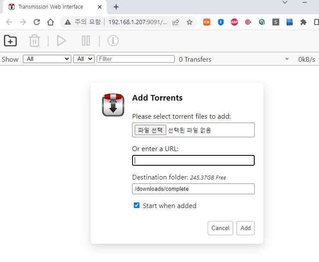Open a new browser tab
Screen dimensions: 319x262
116,7
